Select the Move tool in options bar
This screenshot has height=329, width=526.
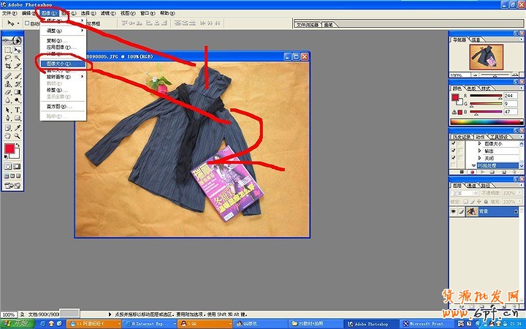(11, 23)
